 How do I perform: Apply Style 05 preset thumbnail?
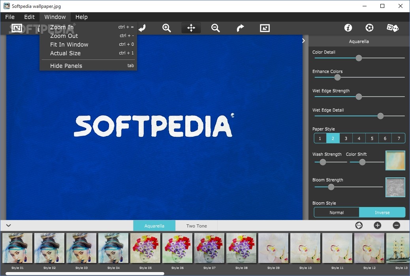click(145, 248)
